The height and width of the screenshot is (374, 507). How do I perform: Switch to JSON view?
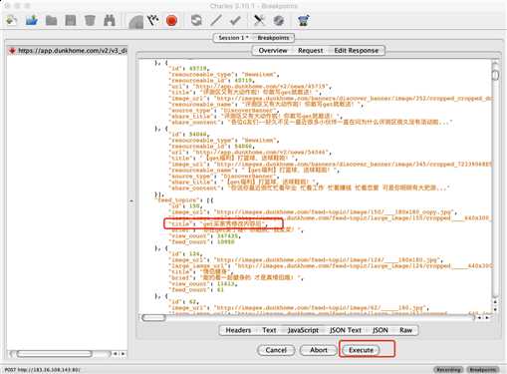pos(380,330)
